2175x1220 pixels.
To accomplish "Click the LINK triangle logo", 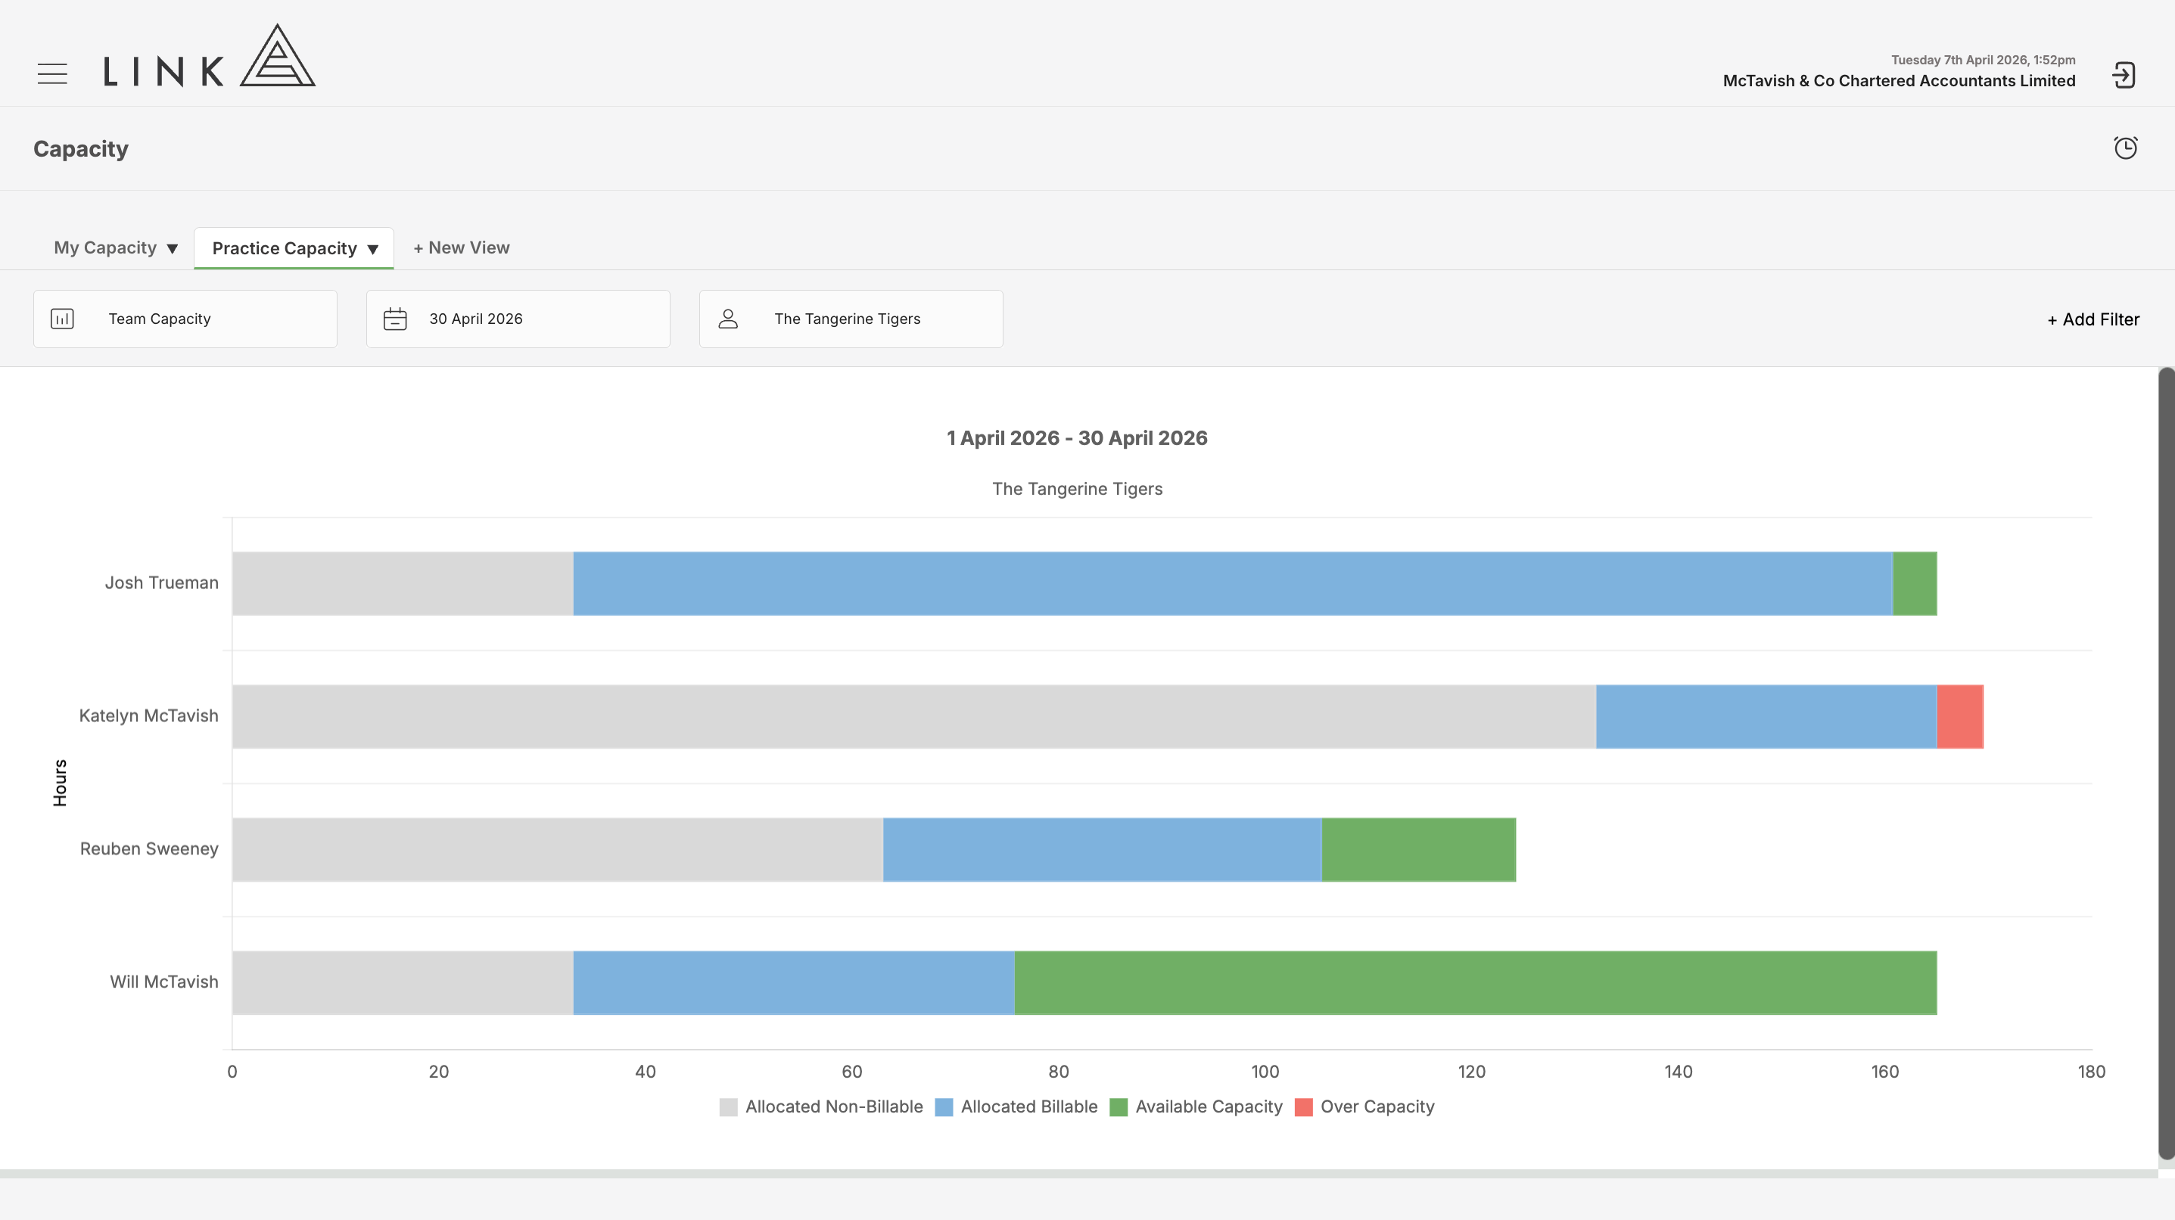I will [x=277, y=56].
